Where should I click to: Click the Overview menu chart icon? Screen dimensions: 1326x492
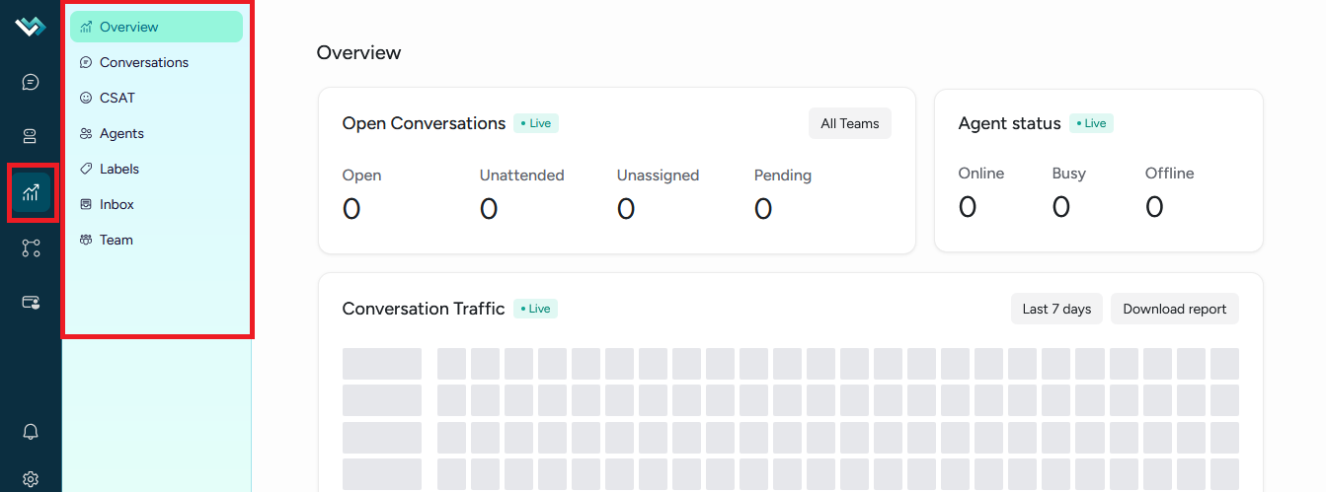coord(86,27)
